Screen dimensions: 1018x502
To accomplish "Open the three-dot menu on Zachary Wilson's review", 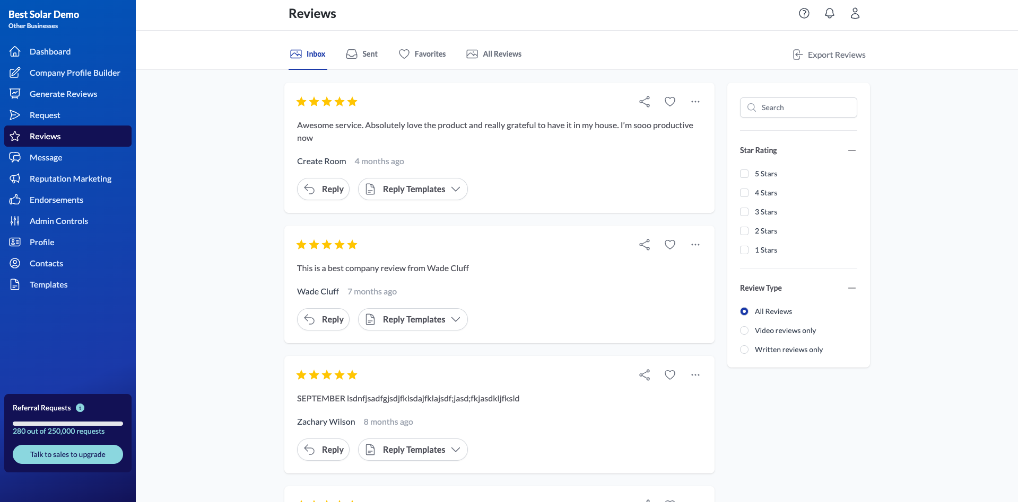I will click(695, 374).
